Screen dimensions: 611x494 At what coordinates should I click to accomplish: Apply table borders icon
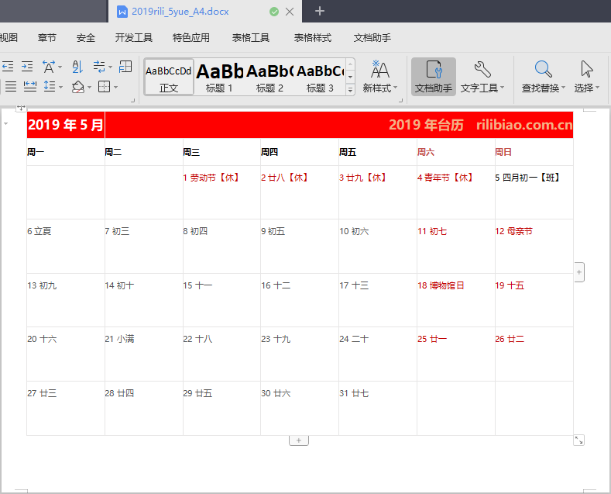[104, 86]
